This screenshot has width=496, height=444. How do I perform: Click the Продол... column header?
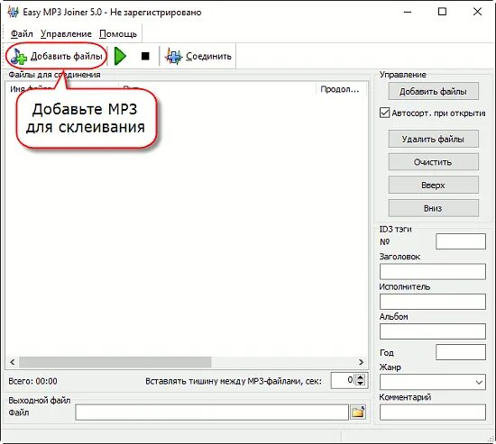click(x=341, y=89)
